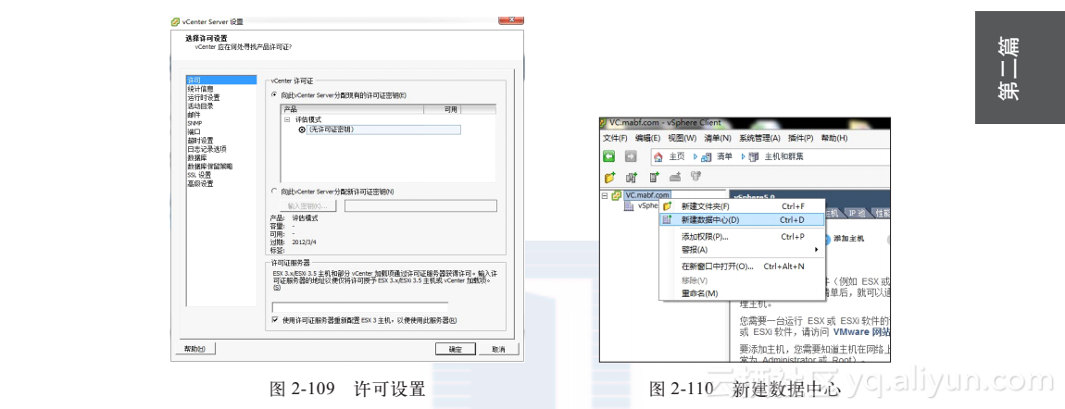This screenshot has width=1065, height=409.
Task: Follow the VMware 网站 link
Action: pos(862,332)
